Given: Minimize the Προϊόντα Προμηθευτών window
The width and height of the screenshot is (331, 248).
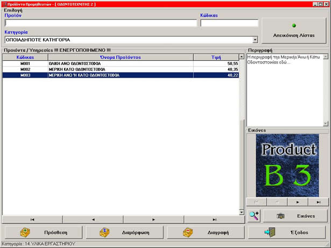Looking at the screenshot, I should (x=315, y=4).
